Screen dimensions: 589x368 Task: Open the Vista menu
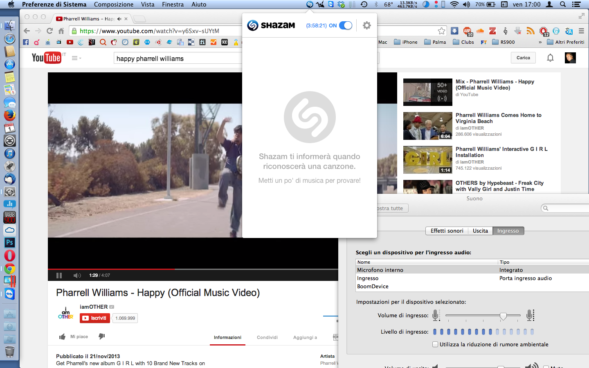[148, 4]
